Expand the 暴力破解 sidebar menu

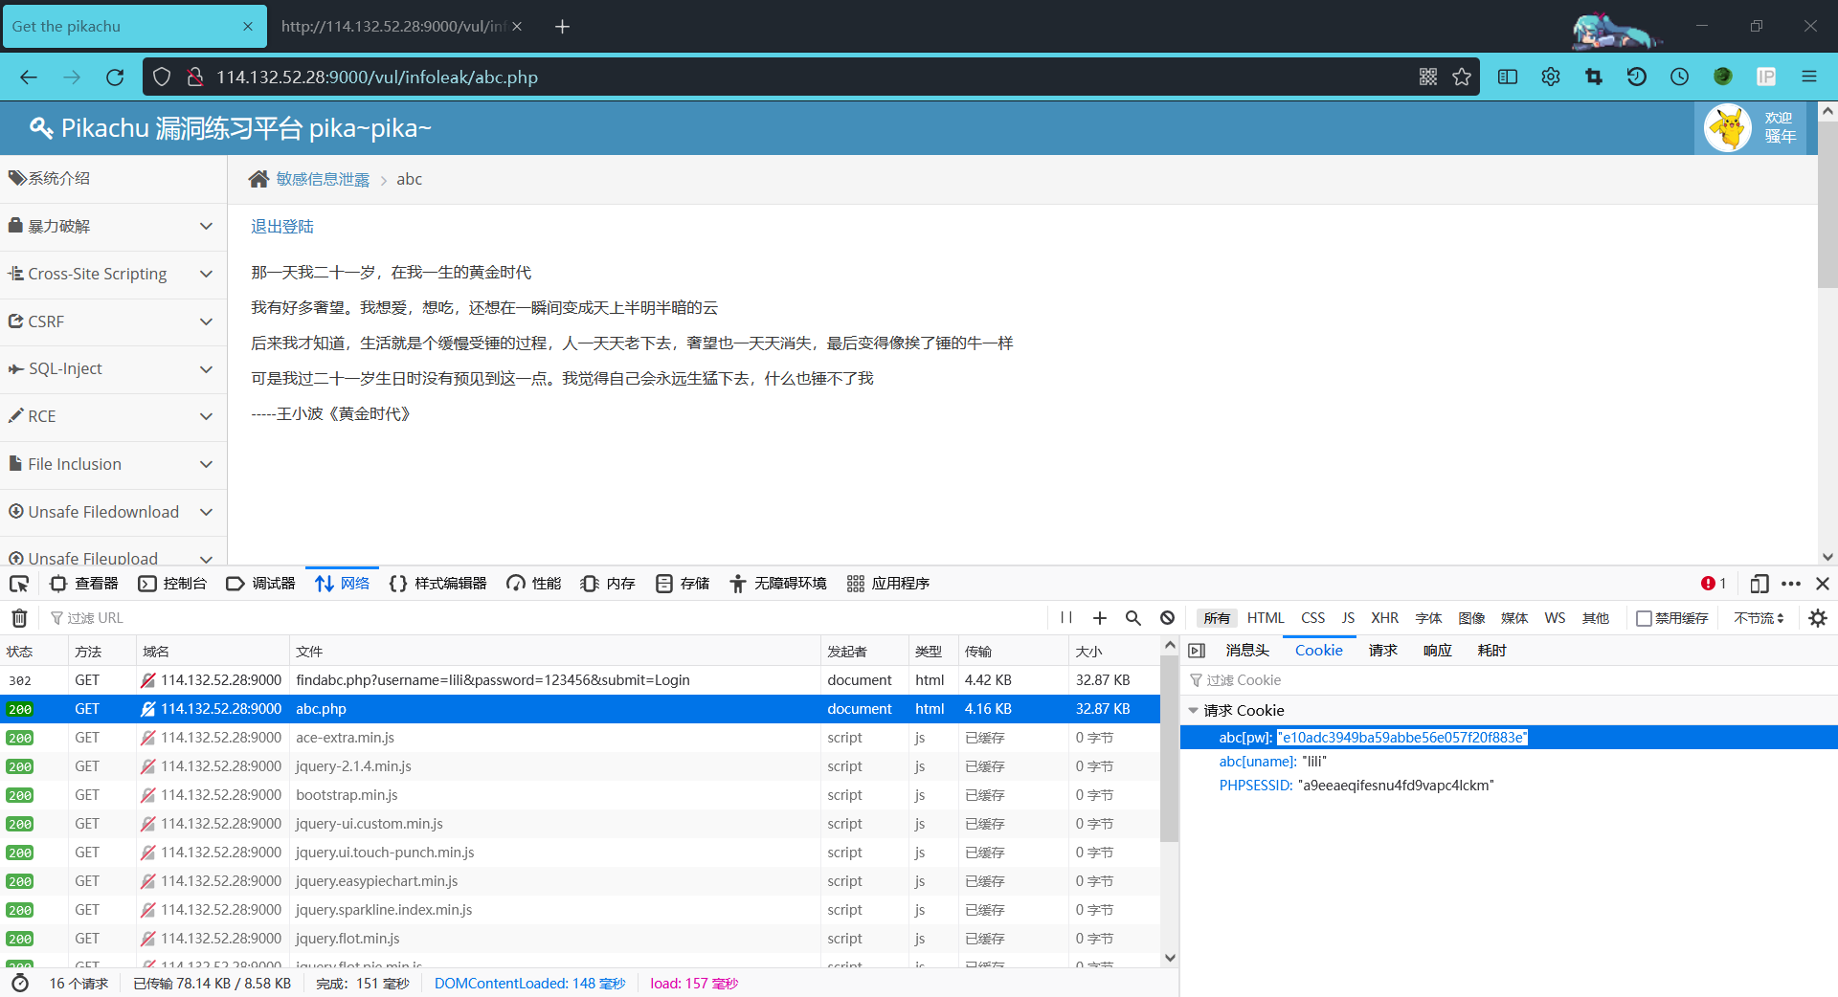click(x=113, y=227)
